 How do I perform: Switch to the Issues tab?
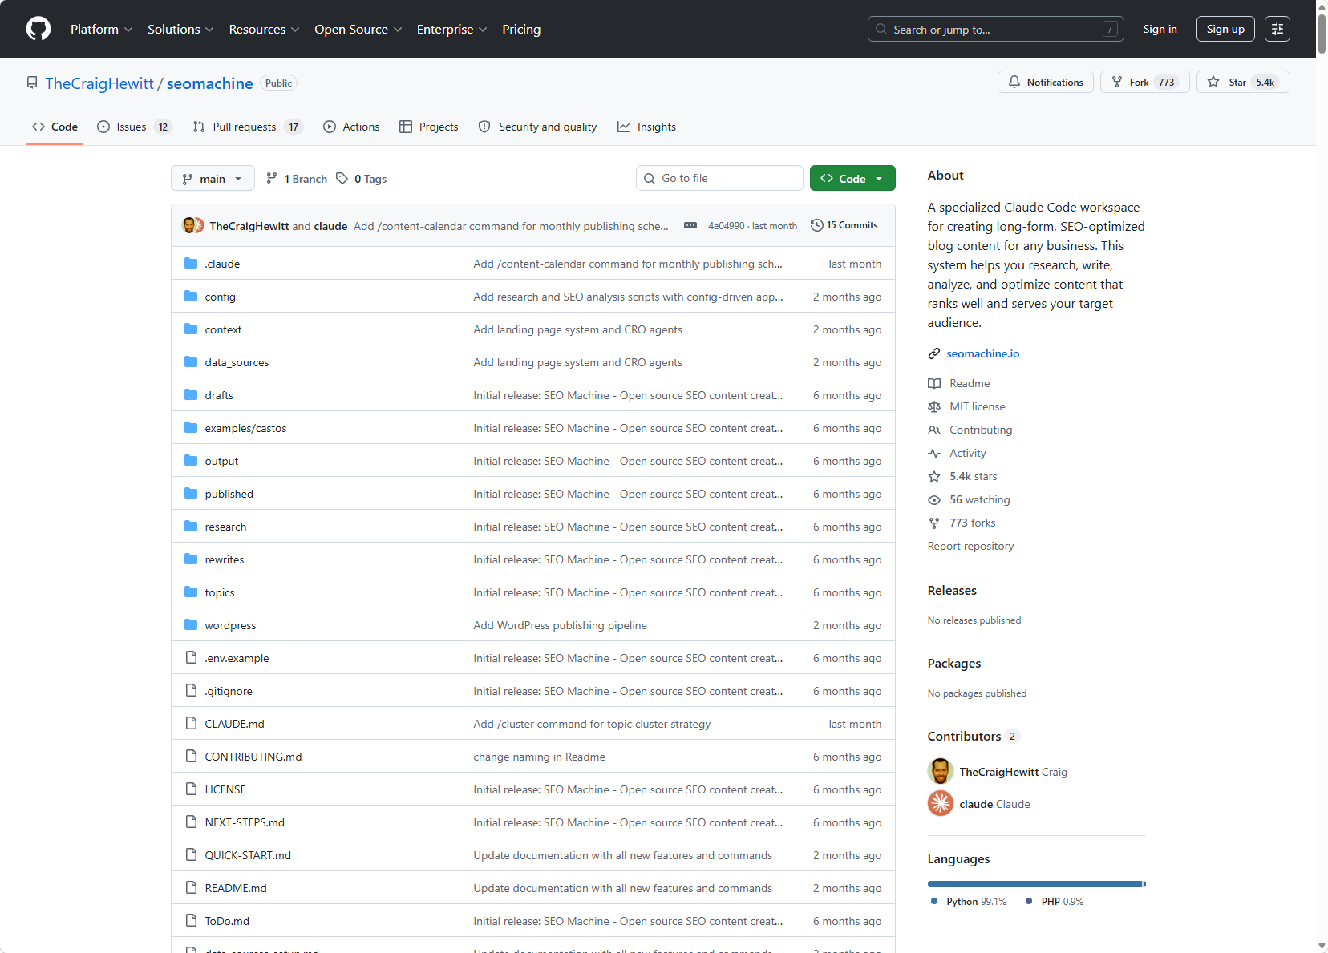pyautogui.click(x=134, y=127)
